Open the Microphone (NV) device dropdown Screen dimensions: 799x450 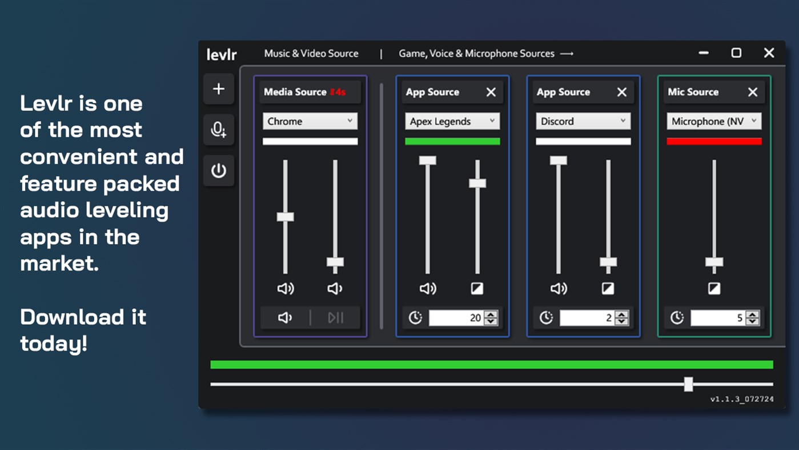point(714,121)
